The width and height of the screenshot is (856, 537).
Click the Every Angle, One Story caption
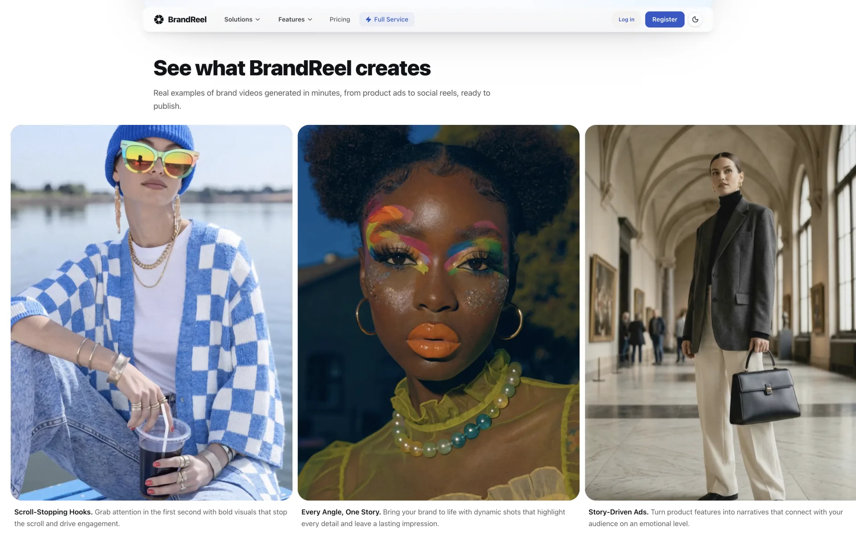click(x=341, y=512)
